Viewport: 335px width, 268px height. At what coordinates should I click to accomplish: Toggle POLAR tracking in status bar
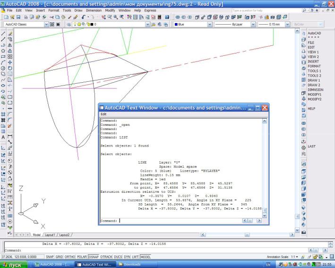click(82, 257)
